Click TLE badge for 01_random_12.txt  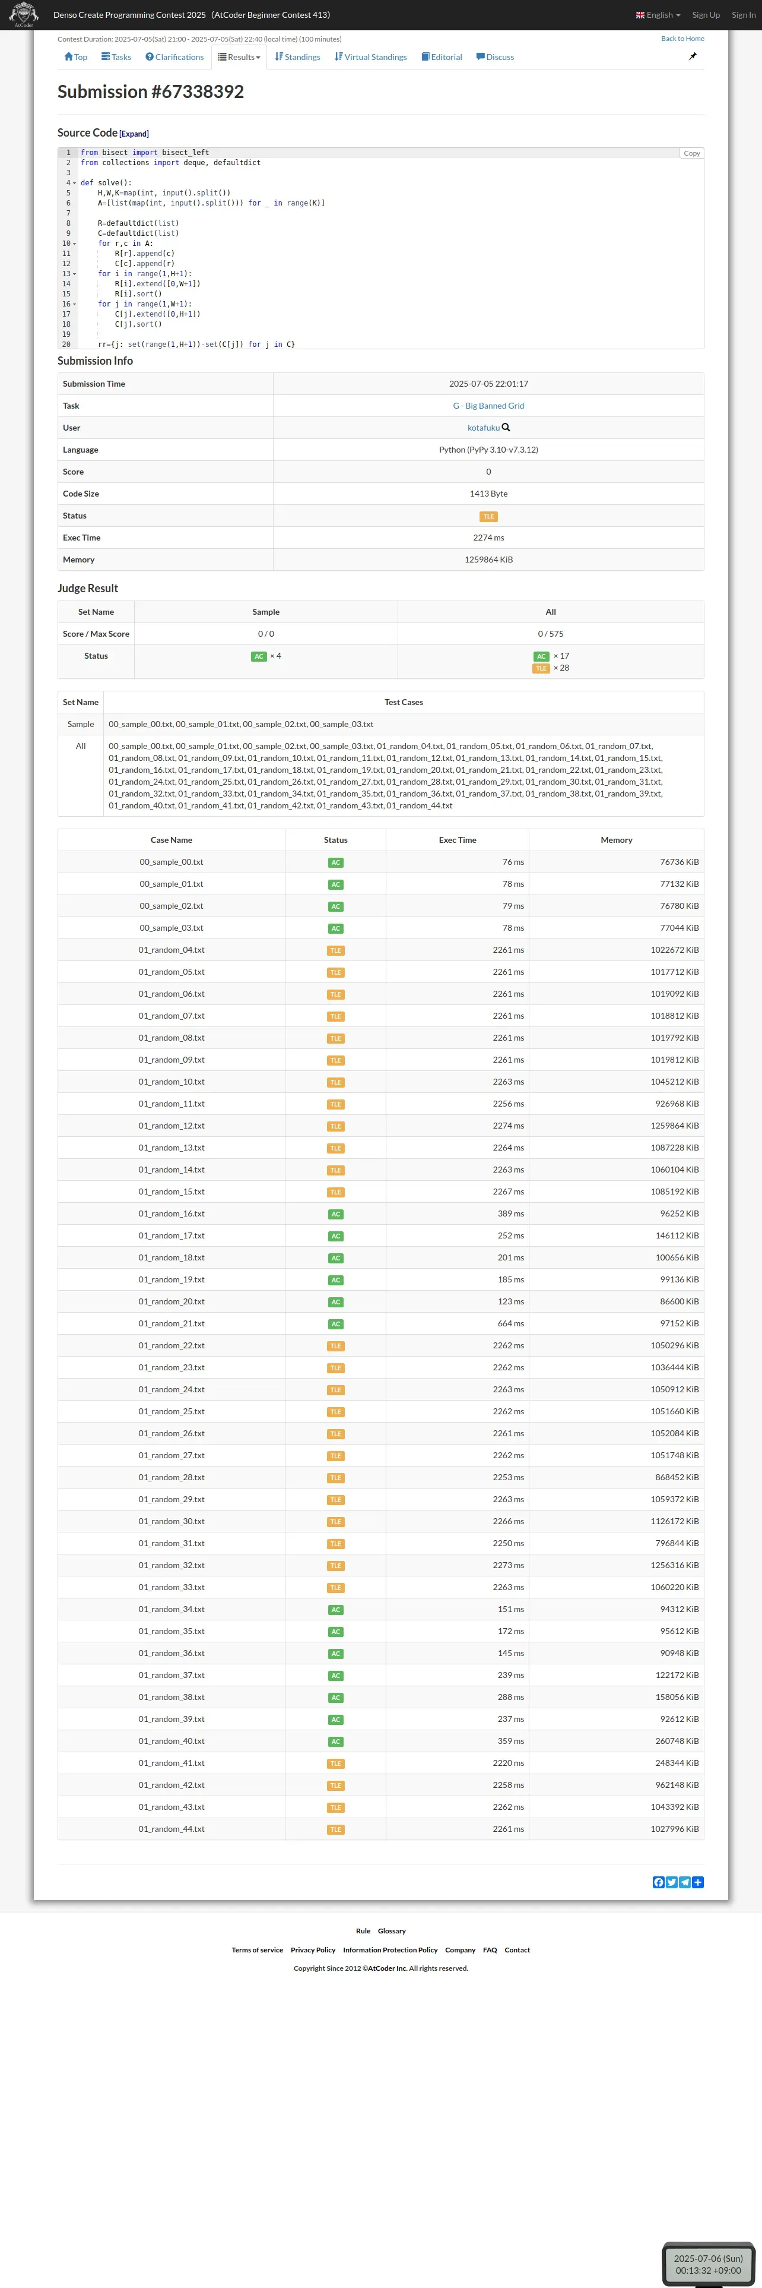click(335, 1126)
